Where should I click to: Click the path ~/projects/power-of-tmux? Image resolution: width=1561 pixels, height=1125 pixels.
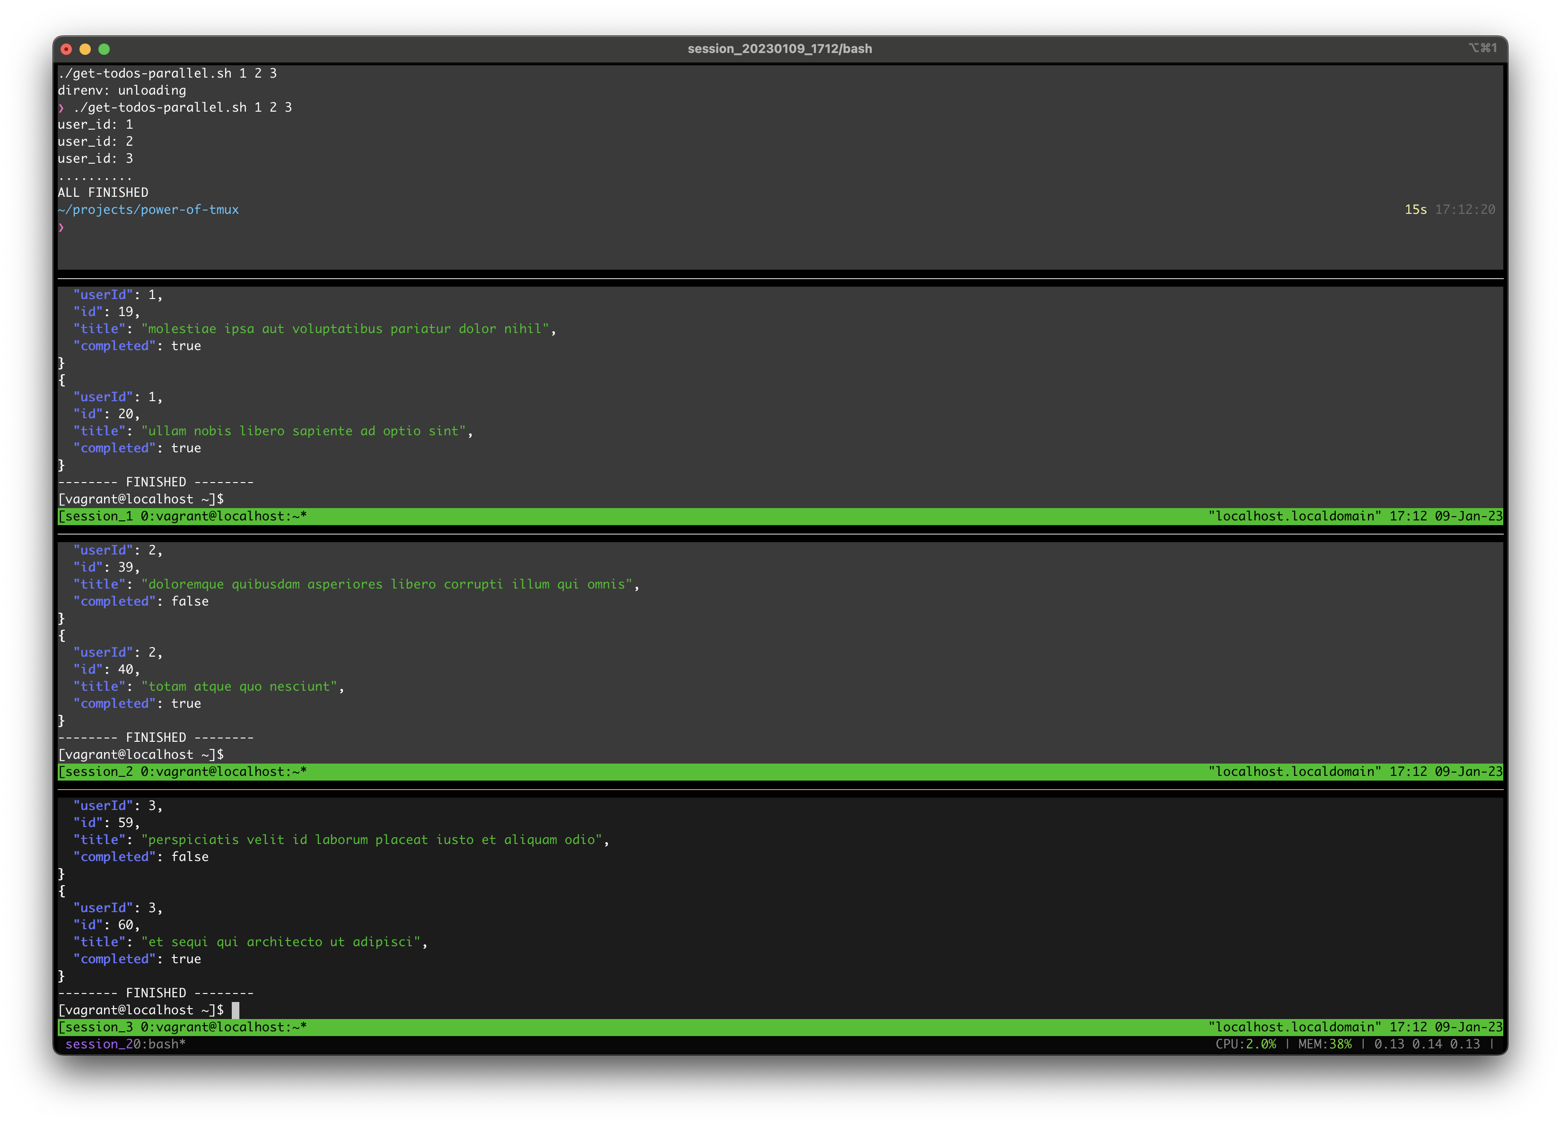[149, 209]
